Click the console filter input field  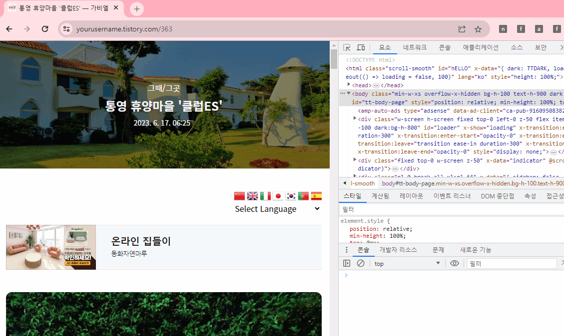point(512,264)
